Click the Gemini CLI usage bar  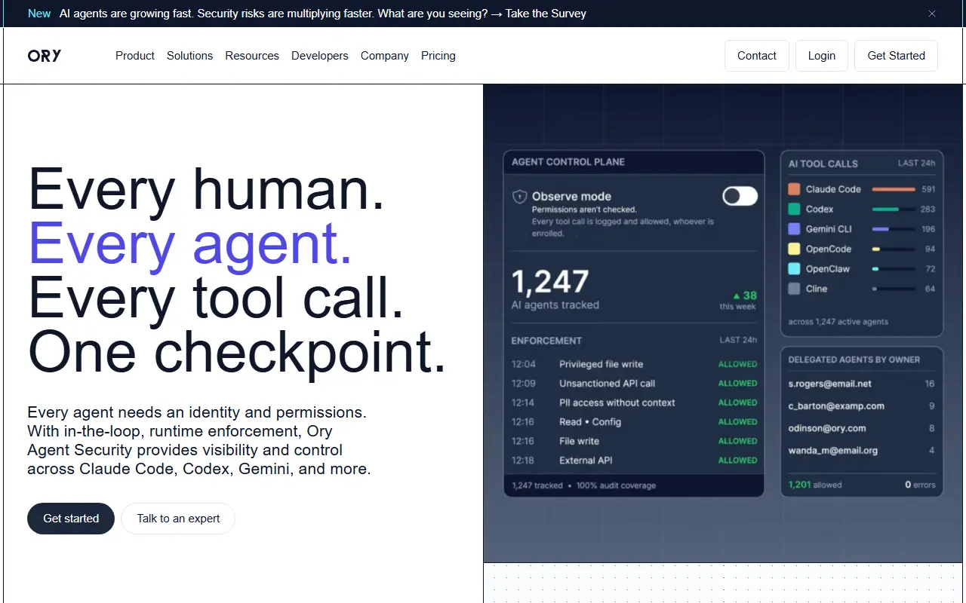click(894, 229)
